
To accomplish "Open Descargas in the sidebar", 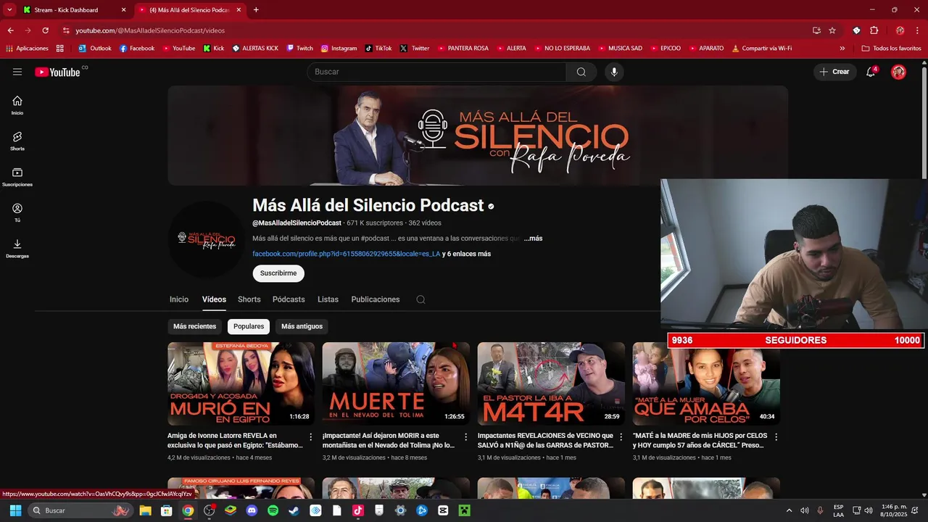I will [17, 248].
